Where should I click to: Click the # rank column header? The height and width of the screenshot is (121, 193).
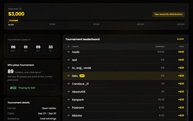click(x=68, y=46)
